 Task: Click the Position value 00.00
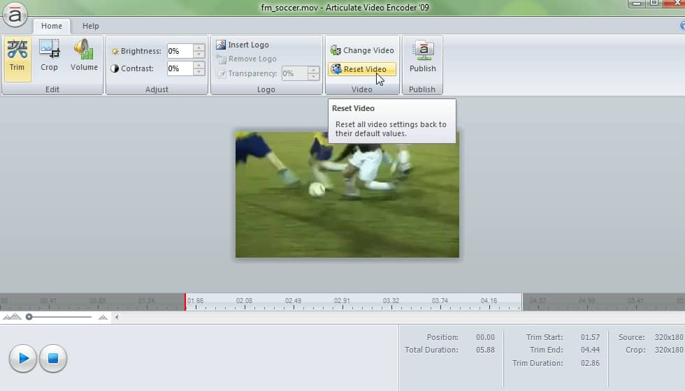pos(485,337)
